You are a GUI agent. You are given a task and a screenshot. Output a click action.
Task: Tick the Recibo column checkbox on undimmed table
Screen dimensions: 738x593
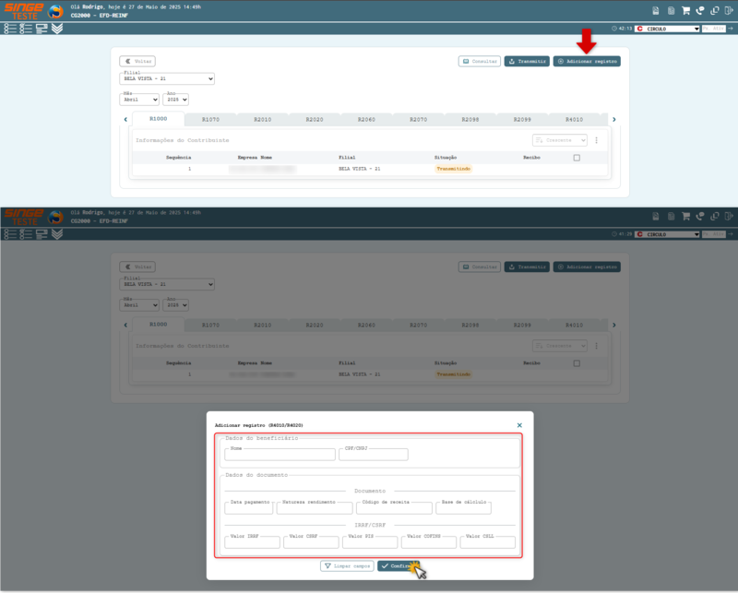pyautogui.click(x=577, y=158)
